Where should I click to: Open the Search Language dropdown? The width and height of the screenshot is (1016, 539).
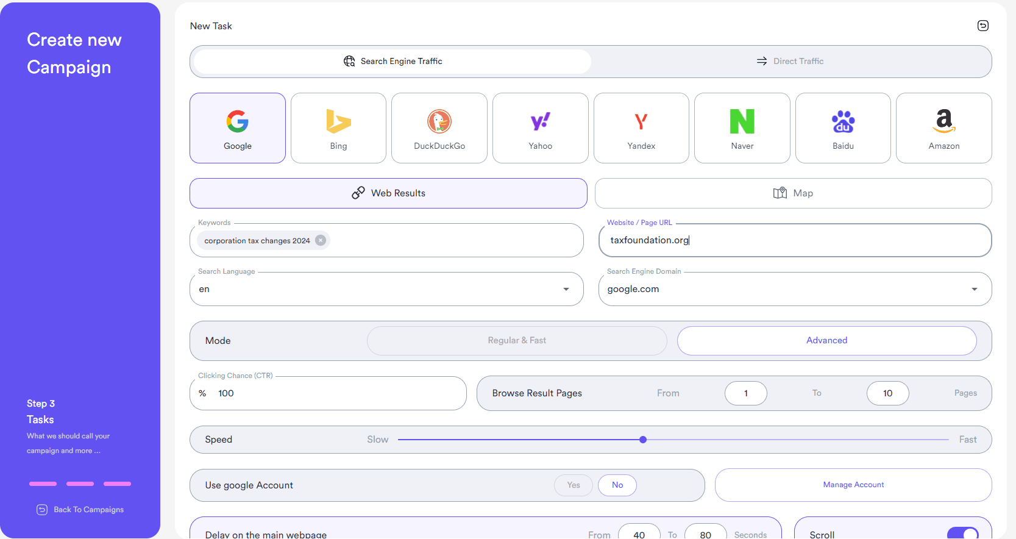pos(386,289)
